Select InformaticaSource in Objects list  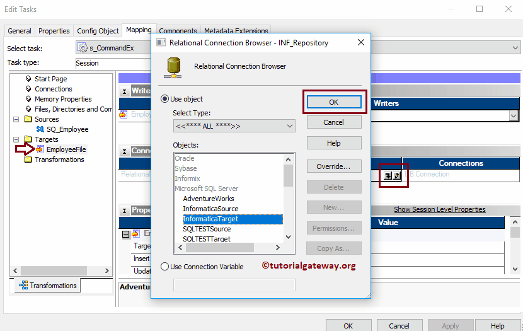pos(210,209)
